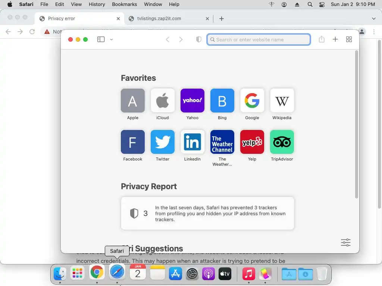Screen dimensions: 382x286
Task: Close the Privacy error Chrome tab
Action: 118,19
